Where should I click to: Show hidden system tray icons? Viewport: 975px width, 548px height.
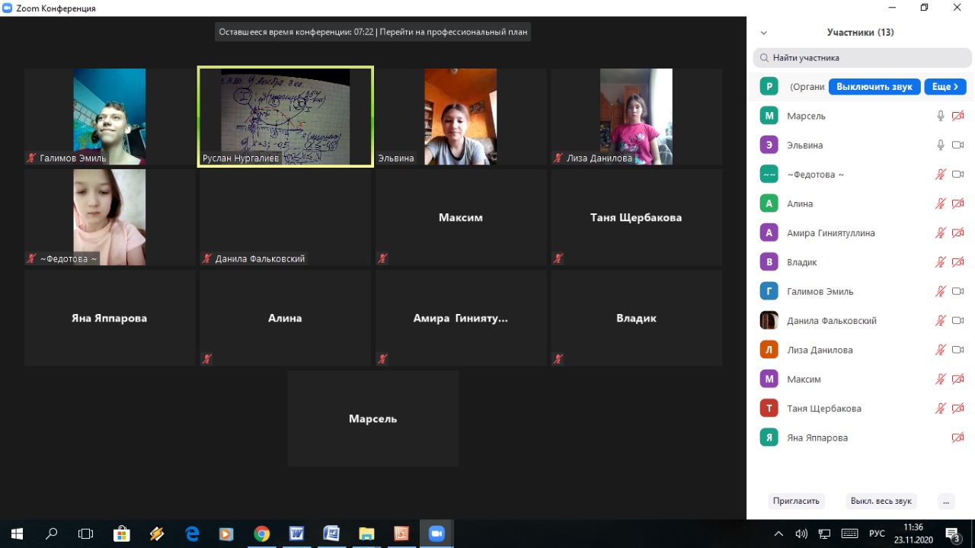tap(778, 534)
